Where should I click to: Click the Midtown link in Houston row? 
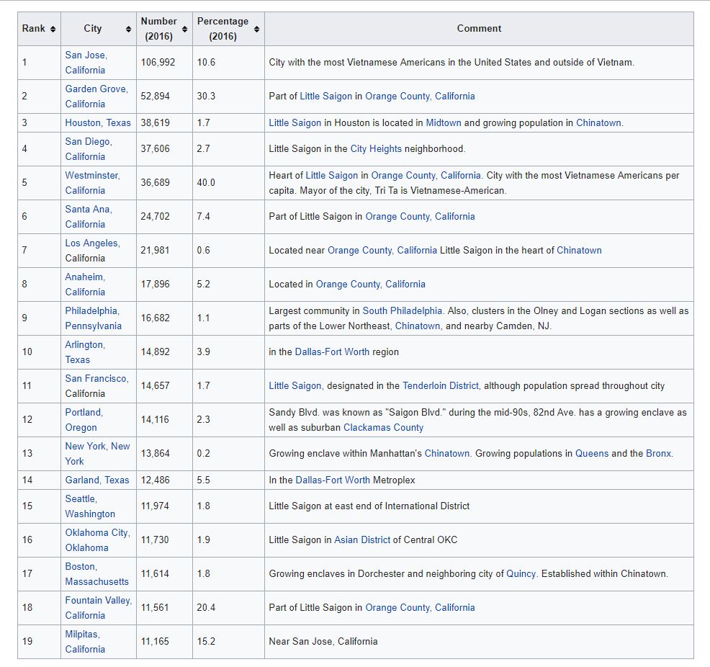pyautogui.click(x=443, y=122)
